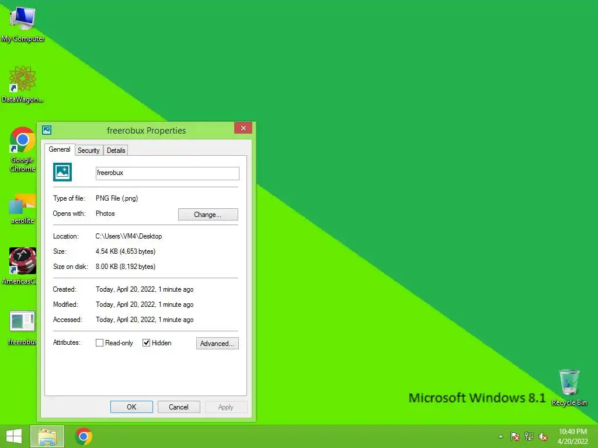Click the PNG File (.png) type text
The image size is (598, 448).
(117, 198)
